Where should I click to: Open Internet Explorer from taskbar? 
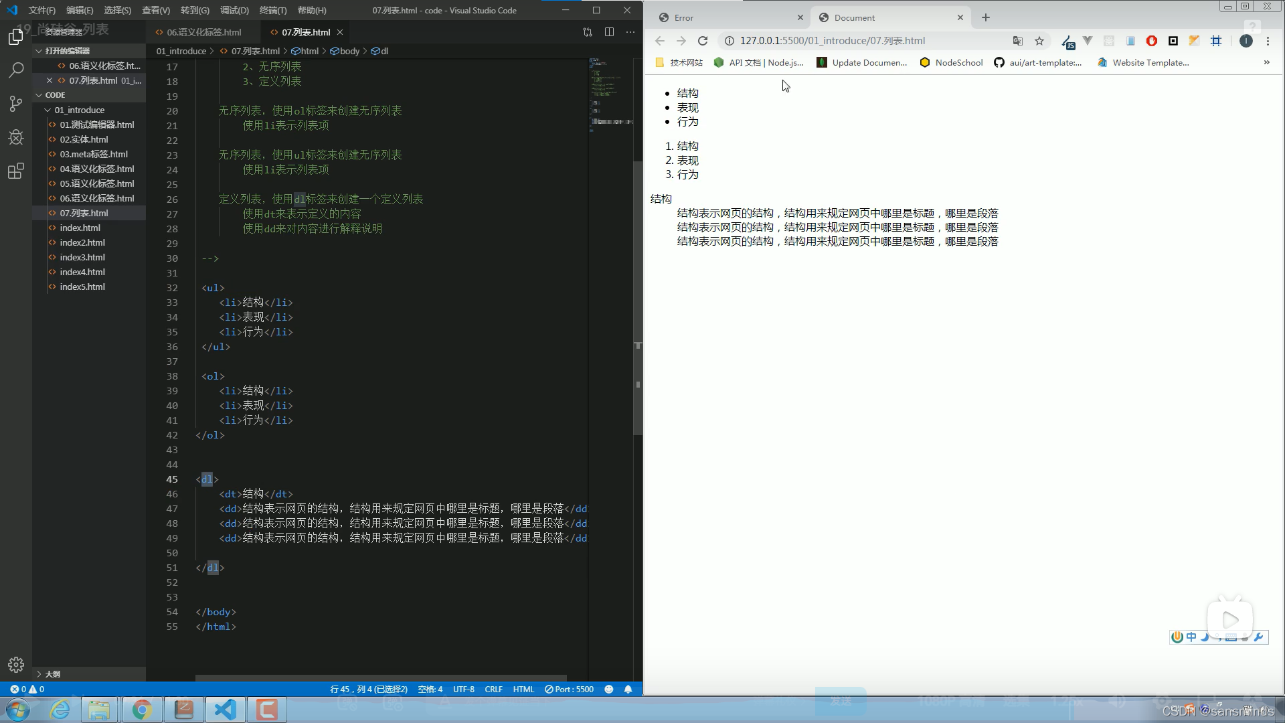[60, 710]
